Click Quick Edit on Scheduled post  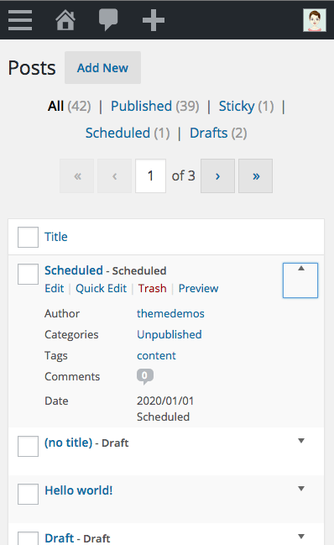101,289
